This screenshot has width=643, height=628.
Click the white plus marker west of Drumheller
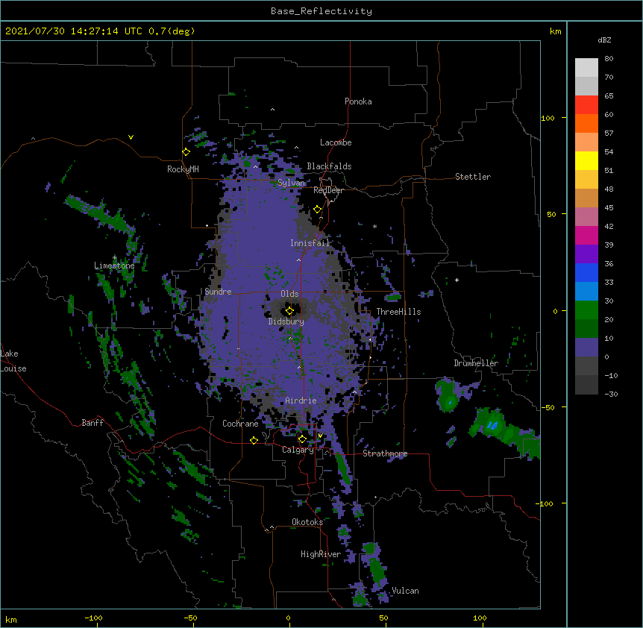click(x=457, y=280)
